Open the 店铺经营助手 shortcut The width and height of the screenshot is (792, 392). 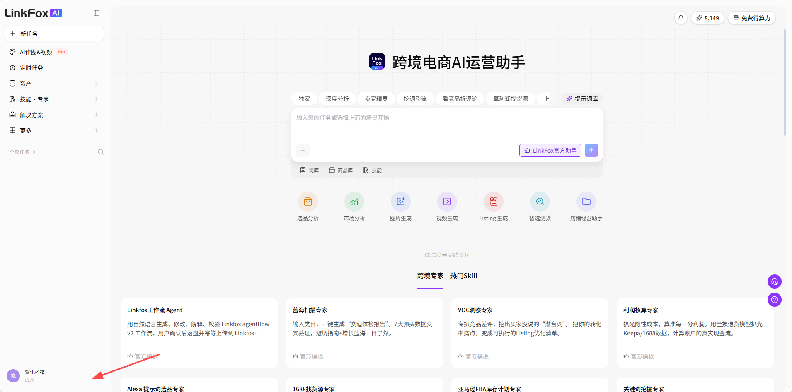pos(586,207)
